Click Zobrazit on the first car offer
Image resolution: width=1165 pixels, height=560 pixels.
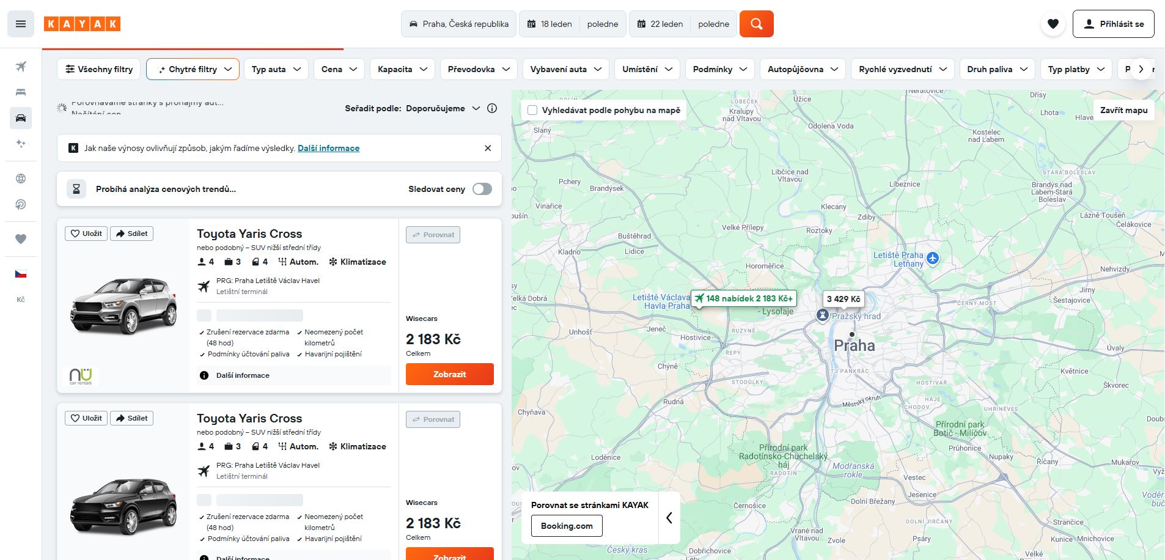click(450, 374)
